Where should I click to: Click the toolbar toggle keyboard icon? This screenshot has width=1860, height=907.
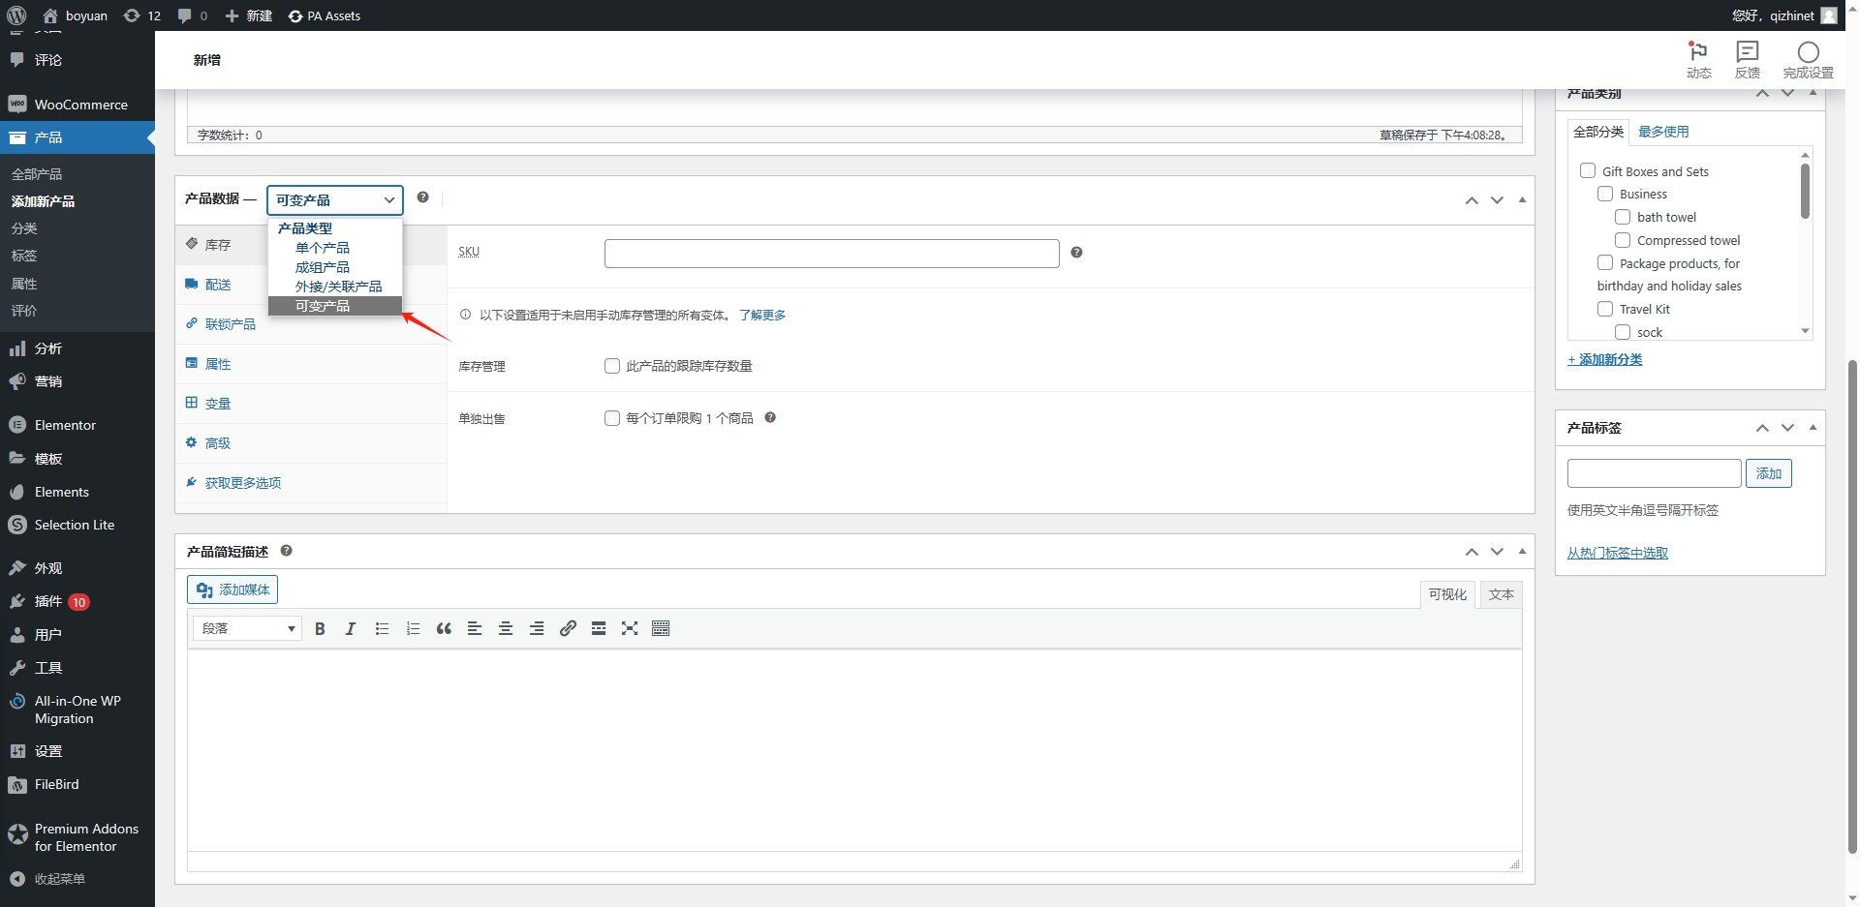click(x=661, y=629)
